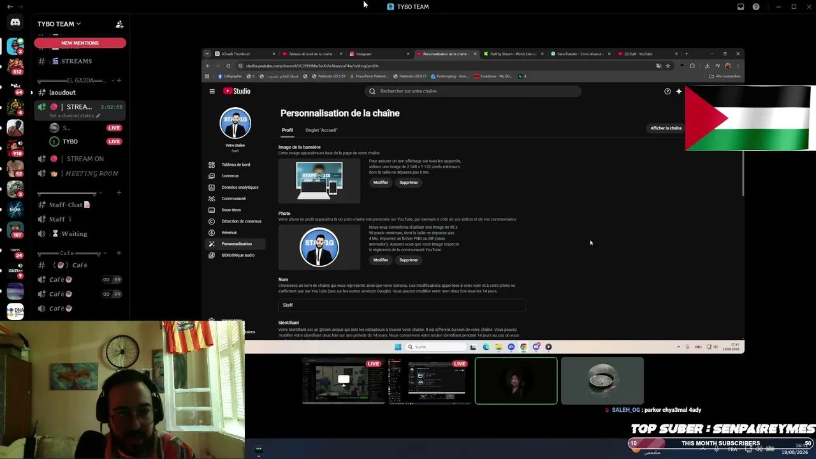Open the invite/add members icon beside TYBO TEAM
The height and width of the screenshot is (459, 816).
coord(119,24)
